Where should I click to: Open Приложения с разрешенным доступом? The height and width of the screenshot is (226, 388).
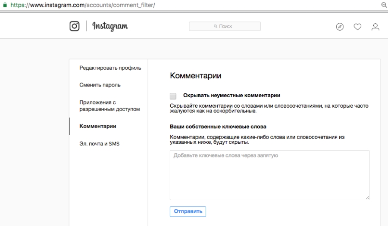(x=110, y=106)
